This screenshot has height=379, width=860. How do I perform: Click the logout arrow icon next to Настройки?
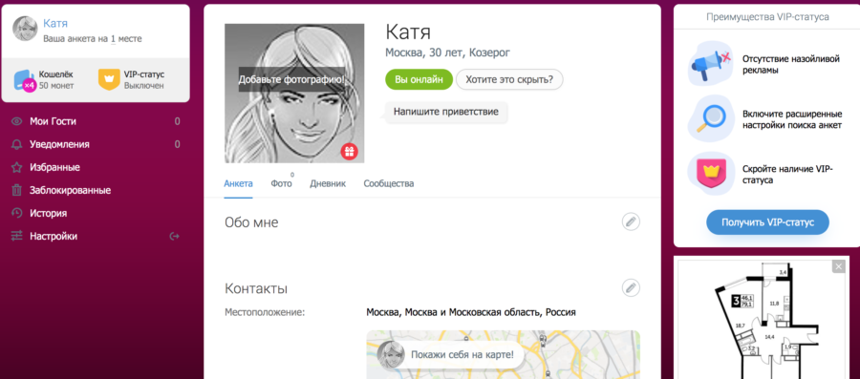[x=175, y=237]
